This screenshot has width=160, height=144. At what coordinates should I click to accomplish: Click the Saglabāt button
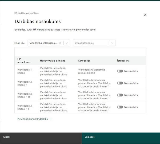[121, 138]
